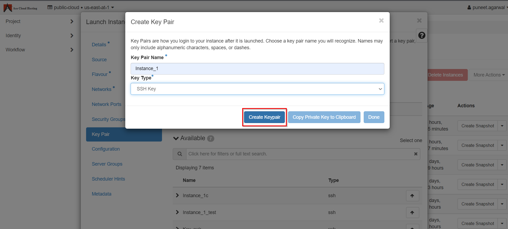Click the Ace Cloud Hosting logo

[x=20, y=7]
